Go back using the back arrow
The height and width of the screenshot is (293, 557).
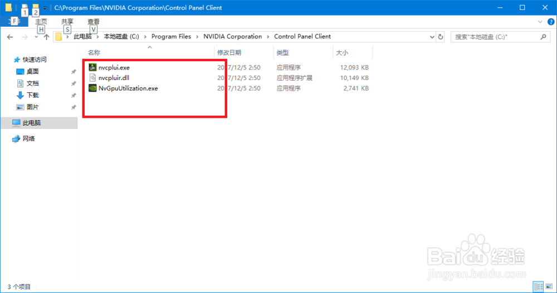click(10, 37)
